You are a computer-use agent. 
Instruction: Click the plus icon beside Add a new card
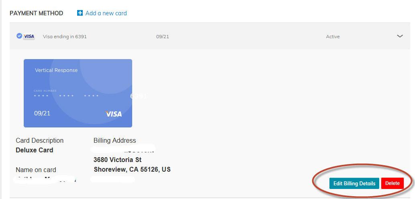[x=80, y=13]
